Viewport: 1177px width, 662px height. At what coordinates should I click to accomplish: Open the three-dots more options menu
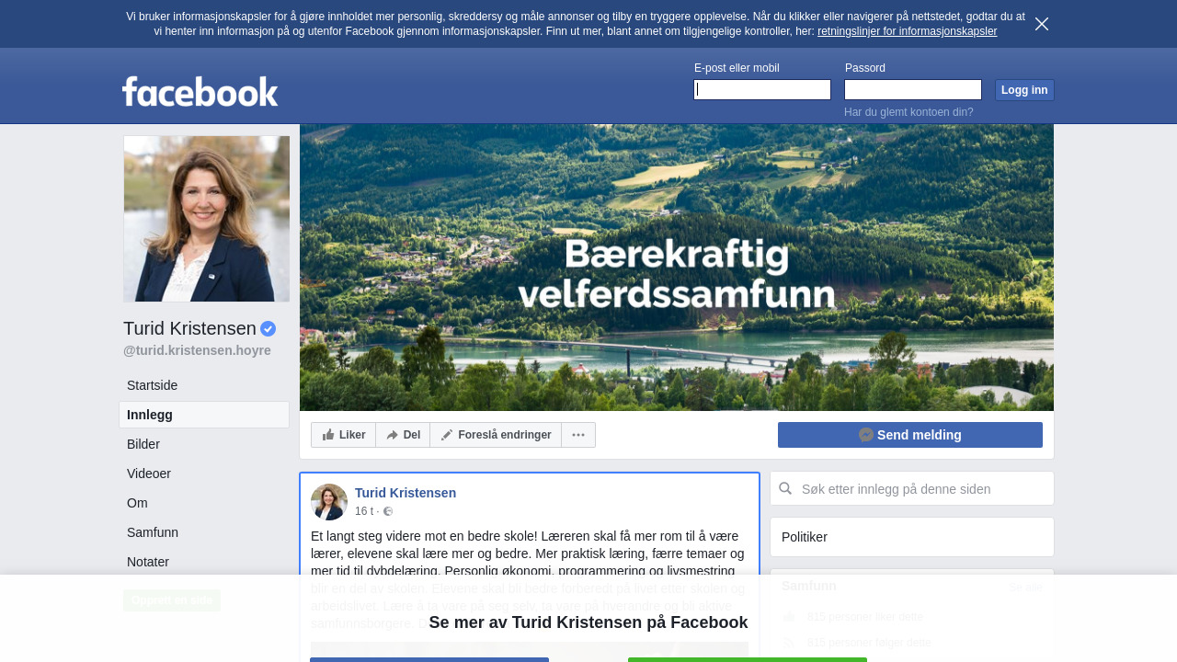pos(578,435)
